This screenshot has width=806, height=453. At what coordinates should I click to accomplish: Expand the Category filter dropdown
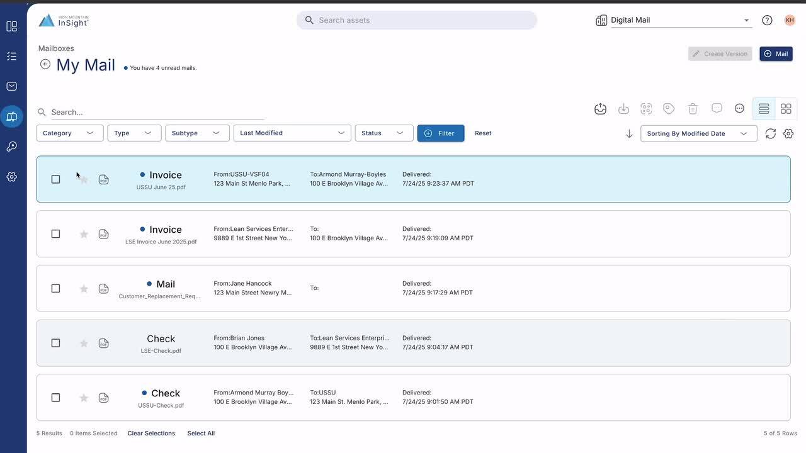[x=69, y=133]
